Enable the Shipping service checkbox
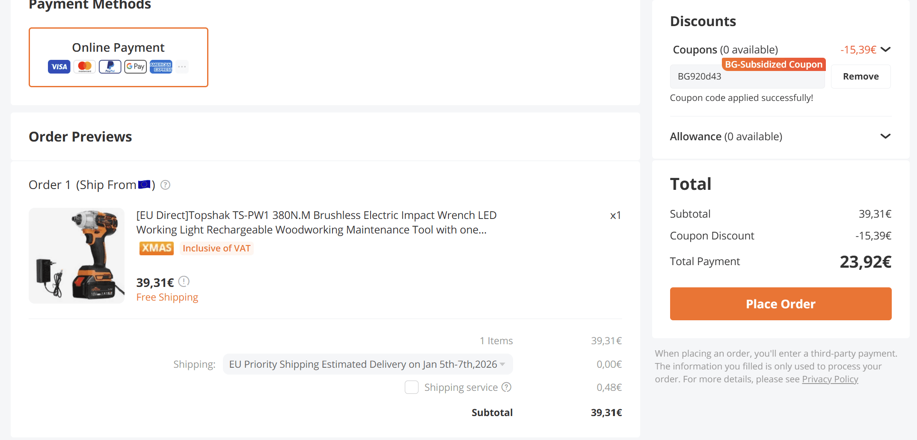The width and height of the screenshot is (917, 440). pyautogui.click(x=412, y=387)
